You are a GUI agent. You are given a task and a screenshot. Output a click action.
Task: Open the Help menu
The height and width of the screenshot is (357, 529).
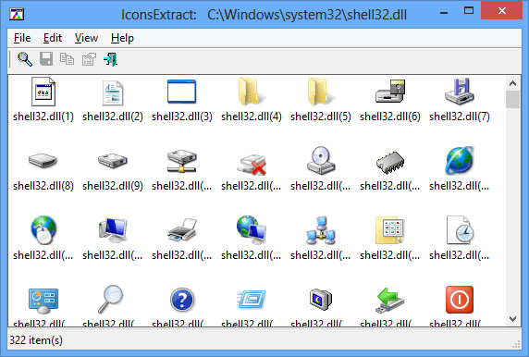pos(122,38)
